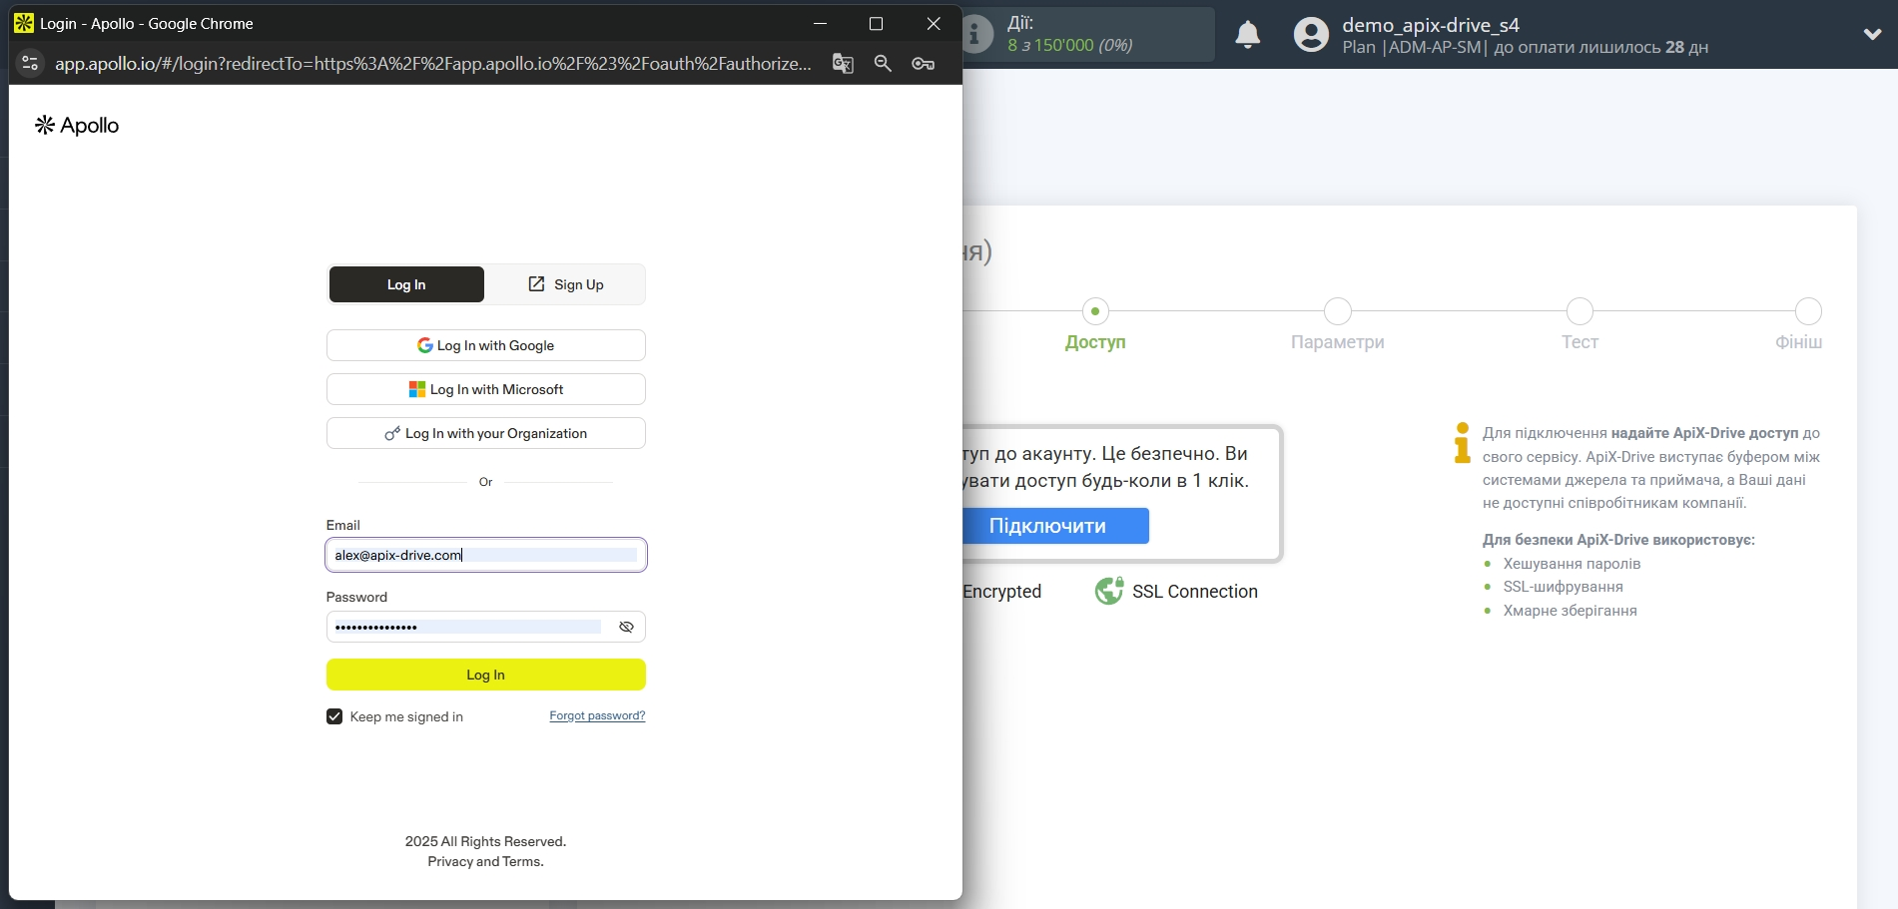Click the demo_apix-drive_s4 profile avatar
The image size is (1898, 909).
[1308, 34]
